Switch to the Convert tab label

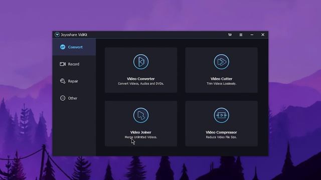point(75,47)
